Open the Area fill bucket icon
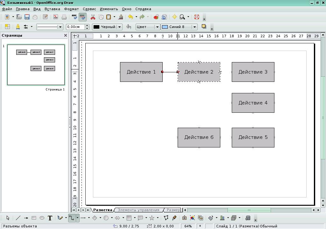The width and height of the screenshot is (326, 229). 129,27
